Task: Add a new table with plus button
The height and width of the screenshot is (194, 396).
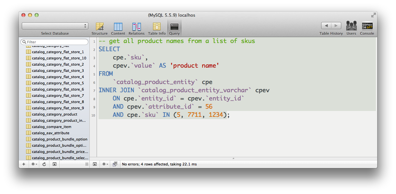Action: click(23, 164)
